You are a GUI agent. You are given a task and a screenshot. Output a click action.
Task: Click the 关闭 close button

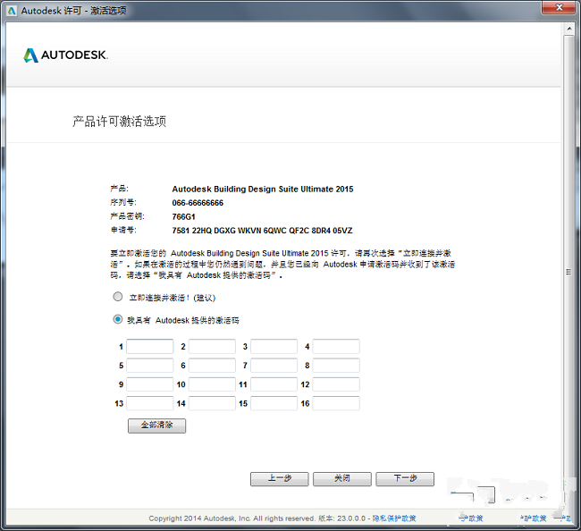342,479
